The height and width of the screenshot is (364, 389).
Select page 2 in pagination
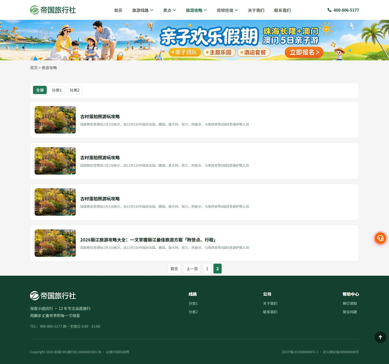point(217,269)
